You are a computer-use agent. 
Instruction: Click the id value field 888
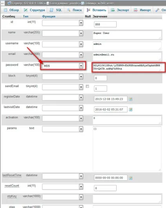[x=105, y=24]
